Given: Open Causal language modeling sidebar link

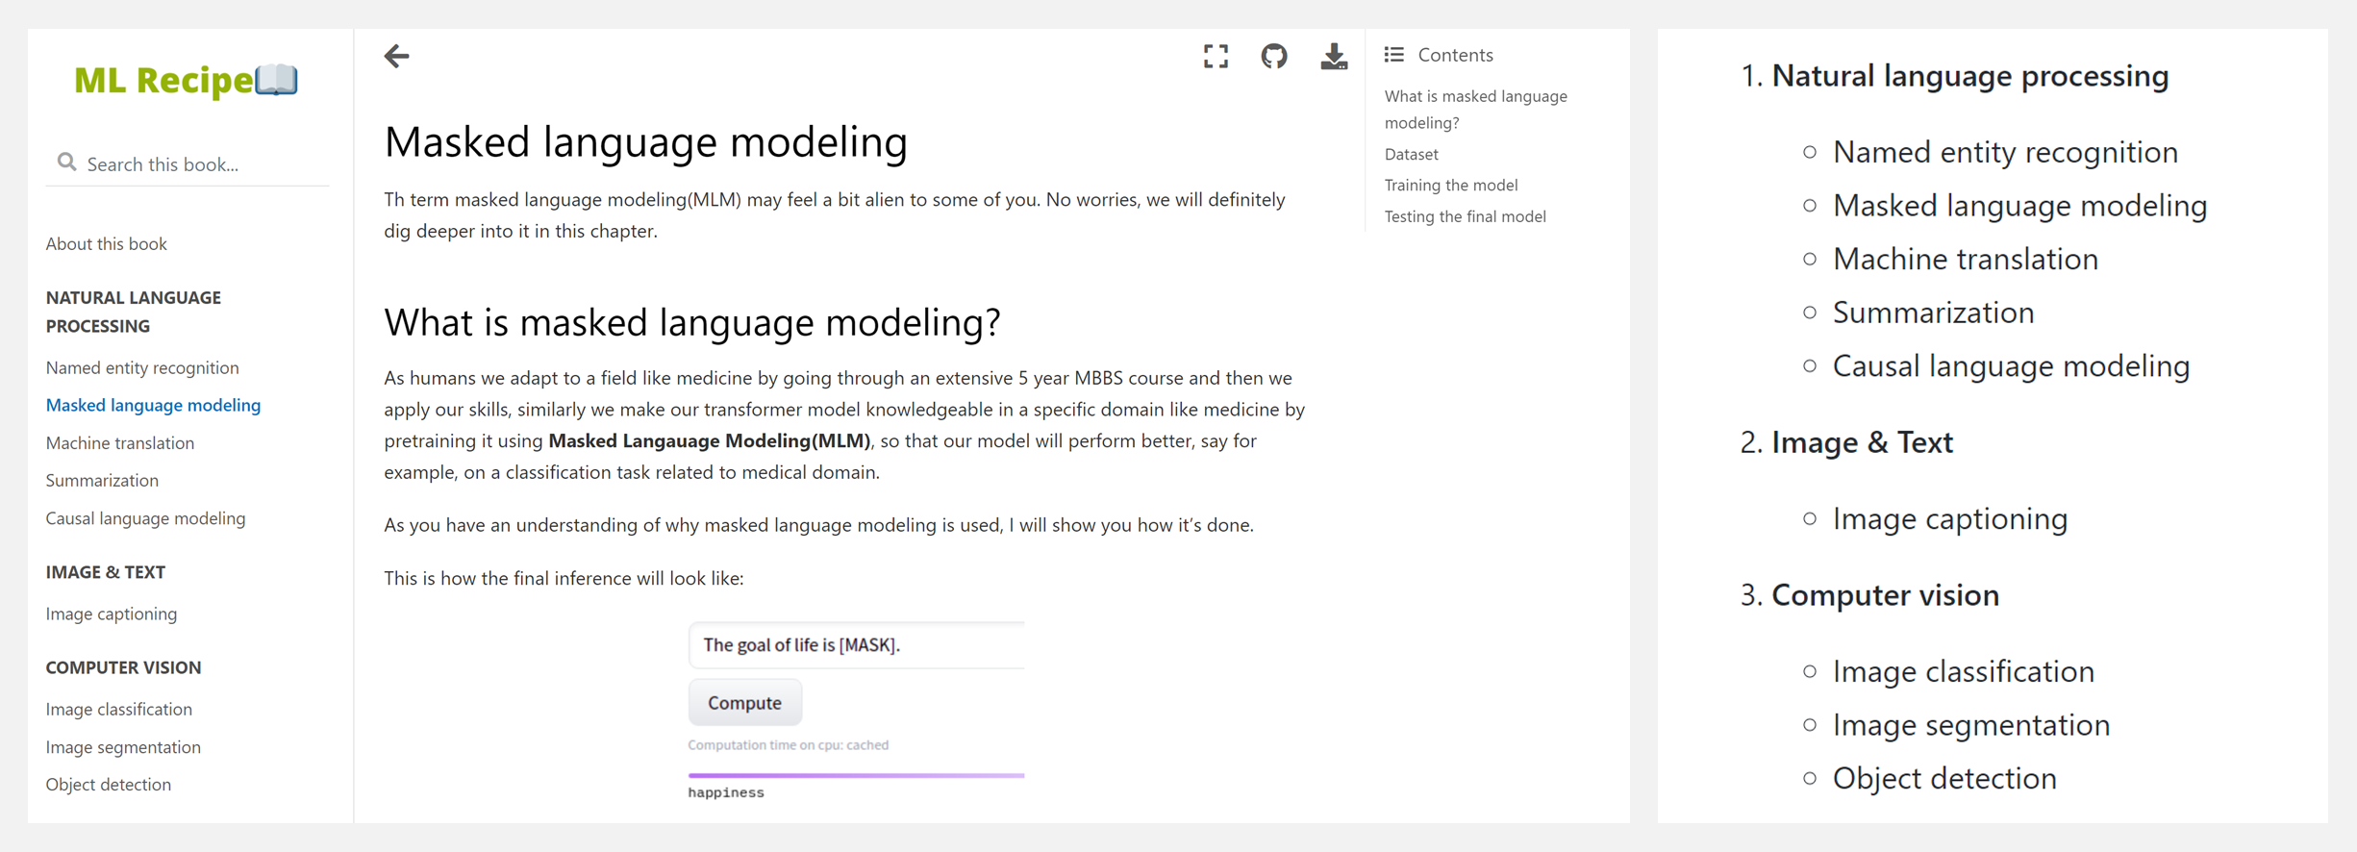Looking at the screenshot, I should tap(145, 518).
